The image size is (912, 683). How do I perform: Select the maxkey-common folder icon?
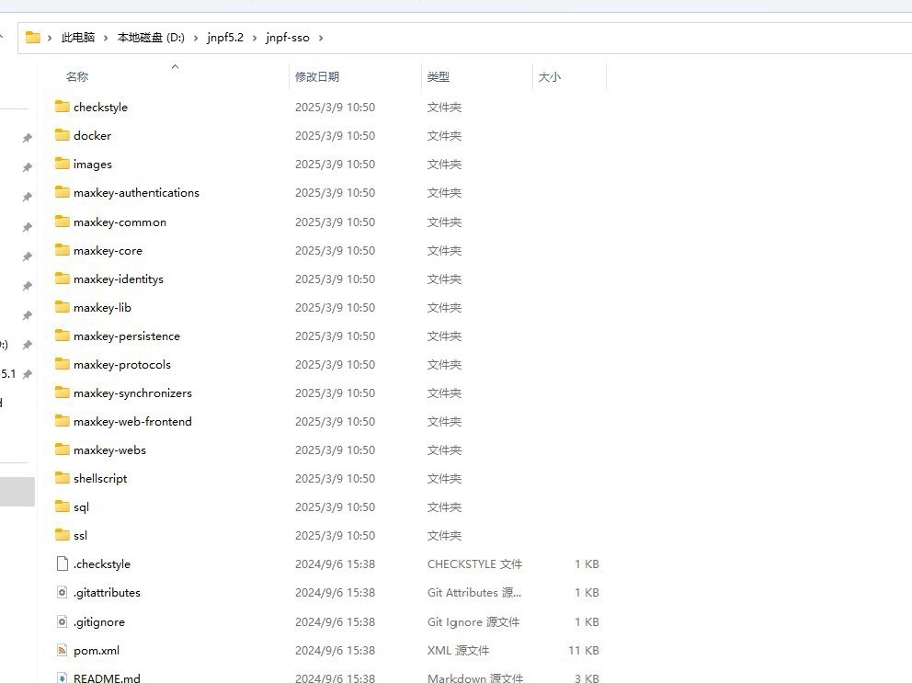coord(63,222)
